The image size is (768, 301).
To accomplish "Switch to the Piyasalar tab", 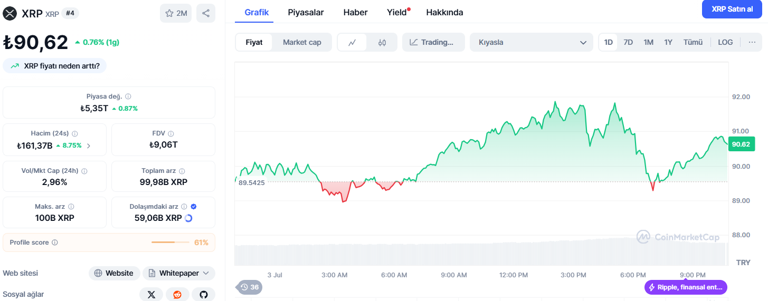I will coord(306,12).
